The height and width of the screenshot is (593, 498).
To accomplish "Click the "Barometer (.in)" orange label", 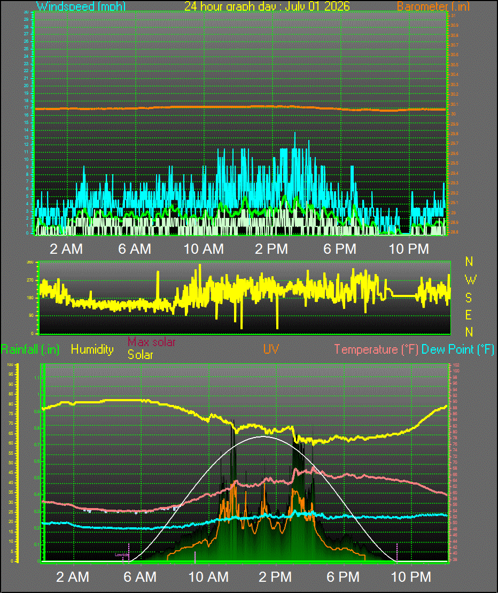I will click(433, 6).
